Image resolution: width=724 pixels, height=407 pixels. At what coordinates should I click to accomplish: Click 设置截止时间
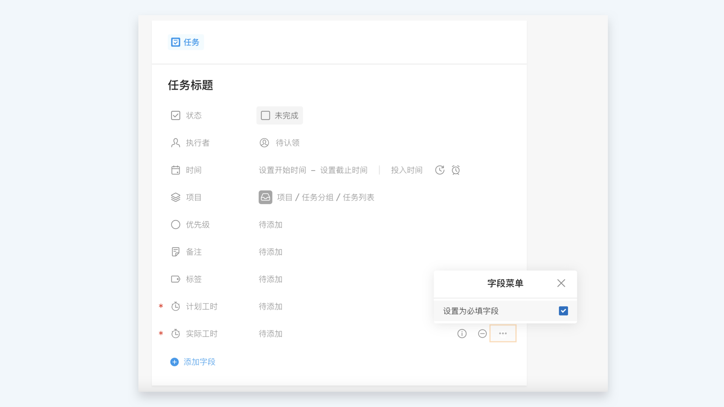pos(344,170)
